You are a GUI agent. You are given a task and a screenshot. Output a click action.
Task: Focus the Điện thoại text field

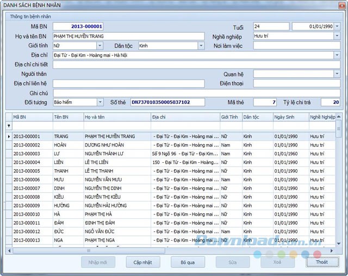[x=296, y=83]
